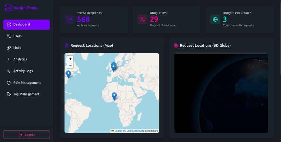Click the Logout button
The width and height of the screenshot is (281, 142).
(26, 135)
